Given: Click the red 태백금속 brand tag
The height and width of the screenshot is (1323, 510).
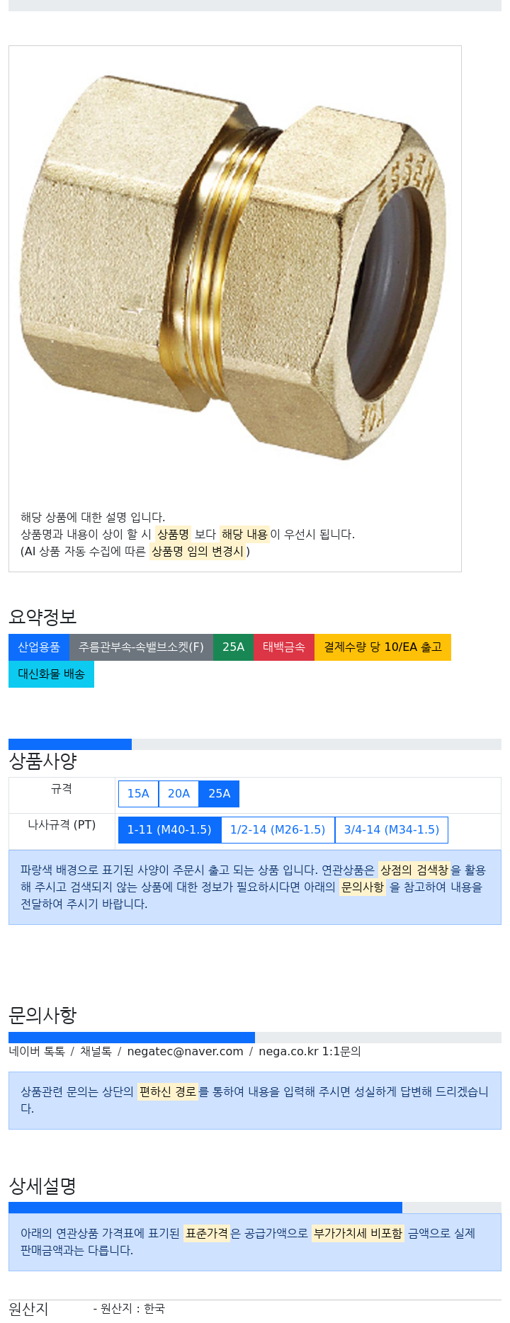Looking at the screenshot, I should tap(284, 647).
